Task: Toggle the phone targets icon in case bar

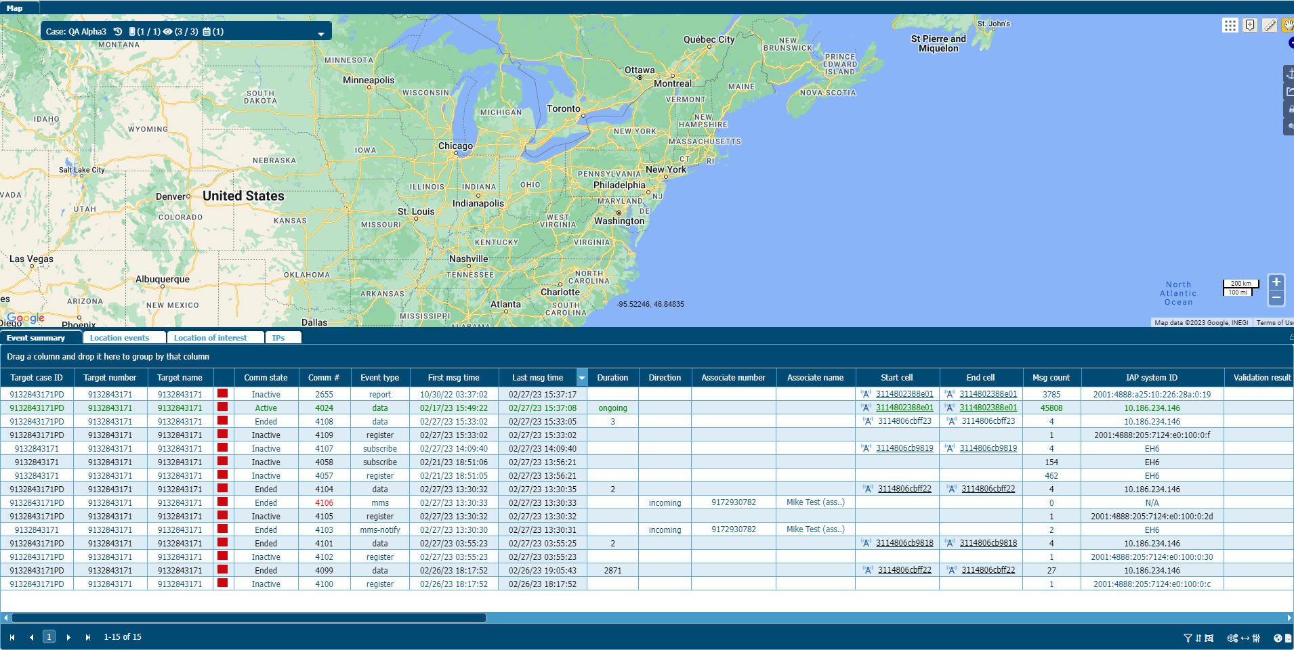Action: [x=132, y=31]
